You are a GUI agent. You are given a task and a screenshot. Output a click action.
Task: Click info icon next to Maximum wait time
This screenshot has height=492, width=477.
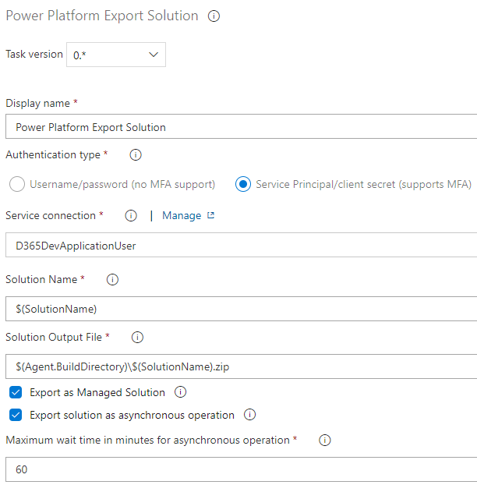tap(325, 441)
